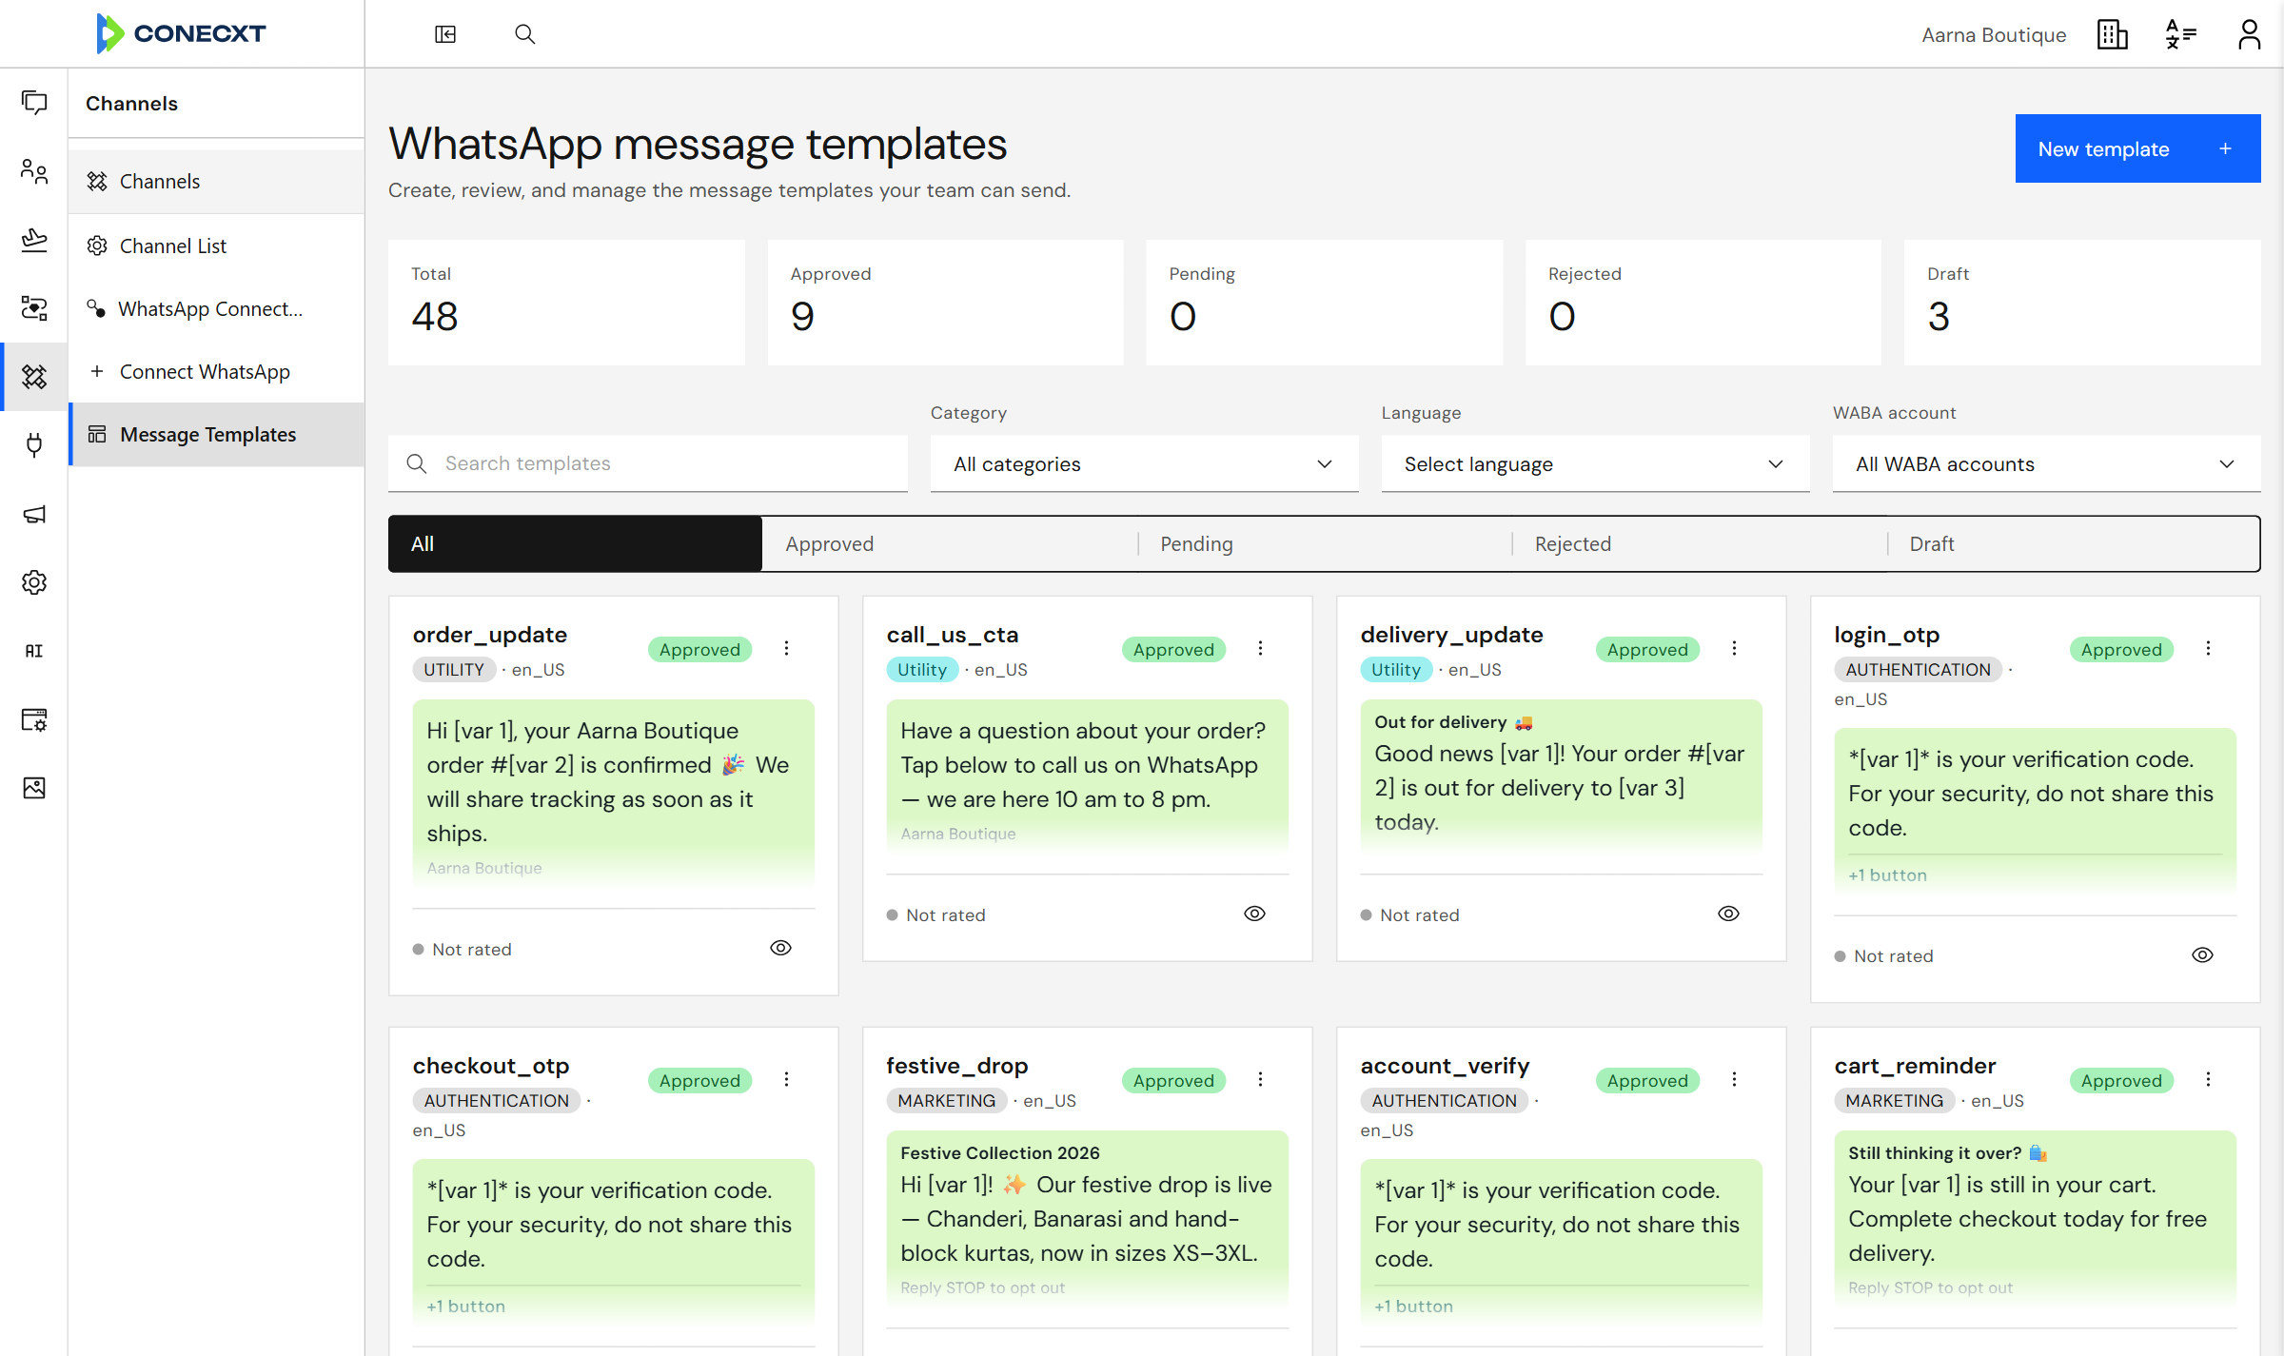
Task: Open Connect WhatsApp in the sidebar
Action: click(216, 371)
